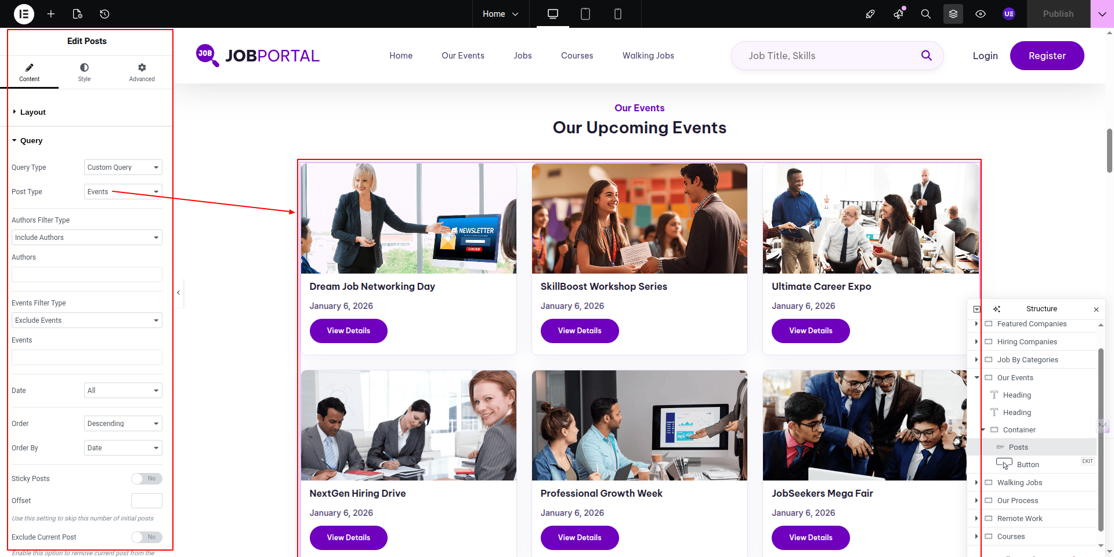Click the Offset input field
The height and width of the screenshot is (557, 1114).
tap(146, 501)
